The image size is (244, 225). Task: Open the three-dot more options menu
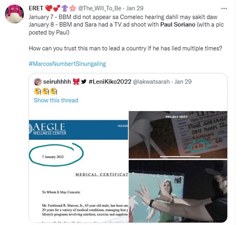point(224,8)
